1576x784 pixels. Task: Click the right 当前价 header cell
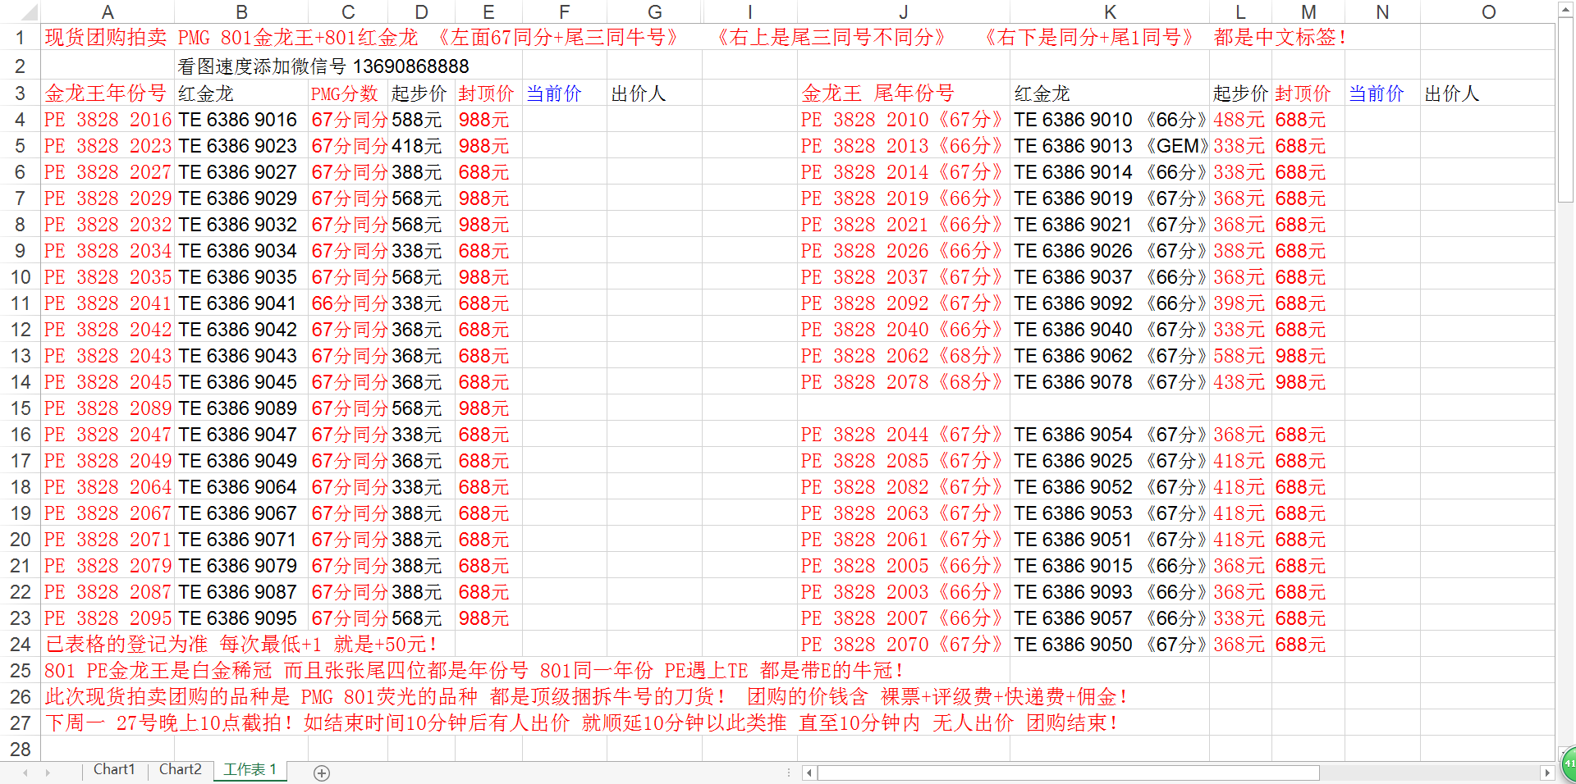click(1382, 93)
